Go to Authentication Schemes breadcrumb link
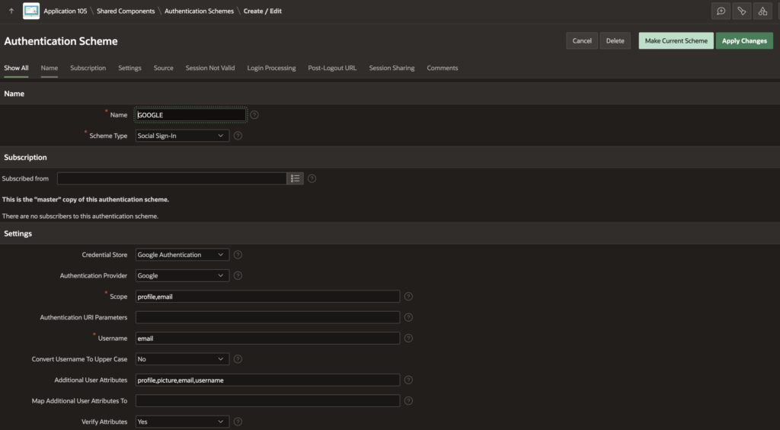 point(199,11)
